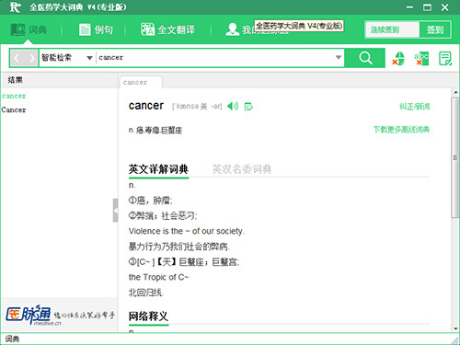The image size is (460, 345).
Task: Click the 医脉通 medlive banner
Action: [60, 315]
